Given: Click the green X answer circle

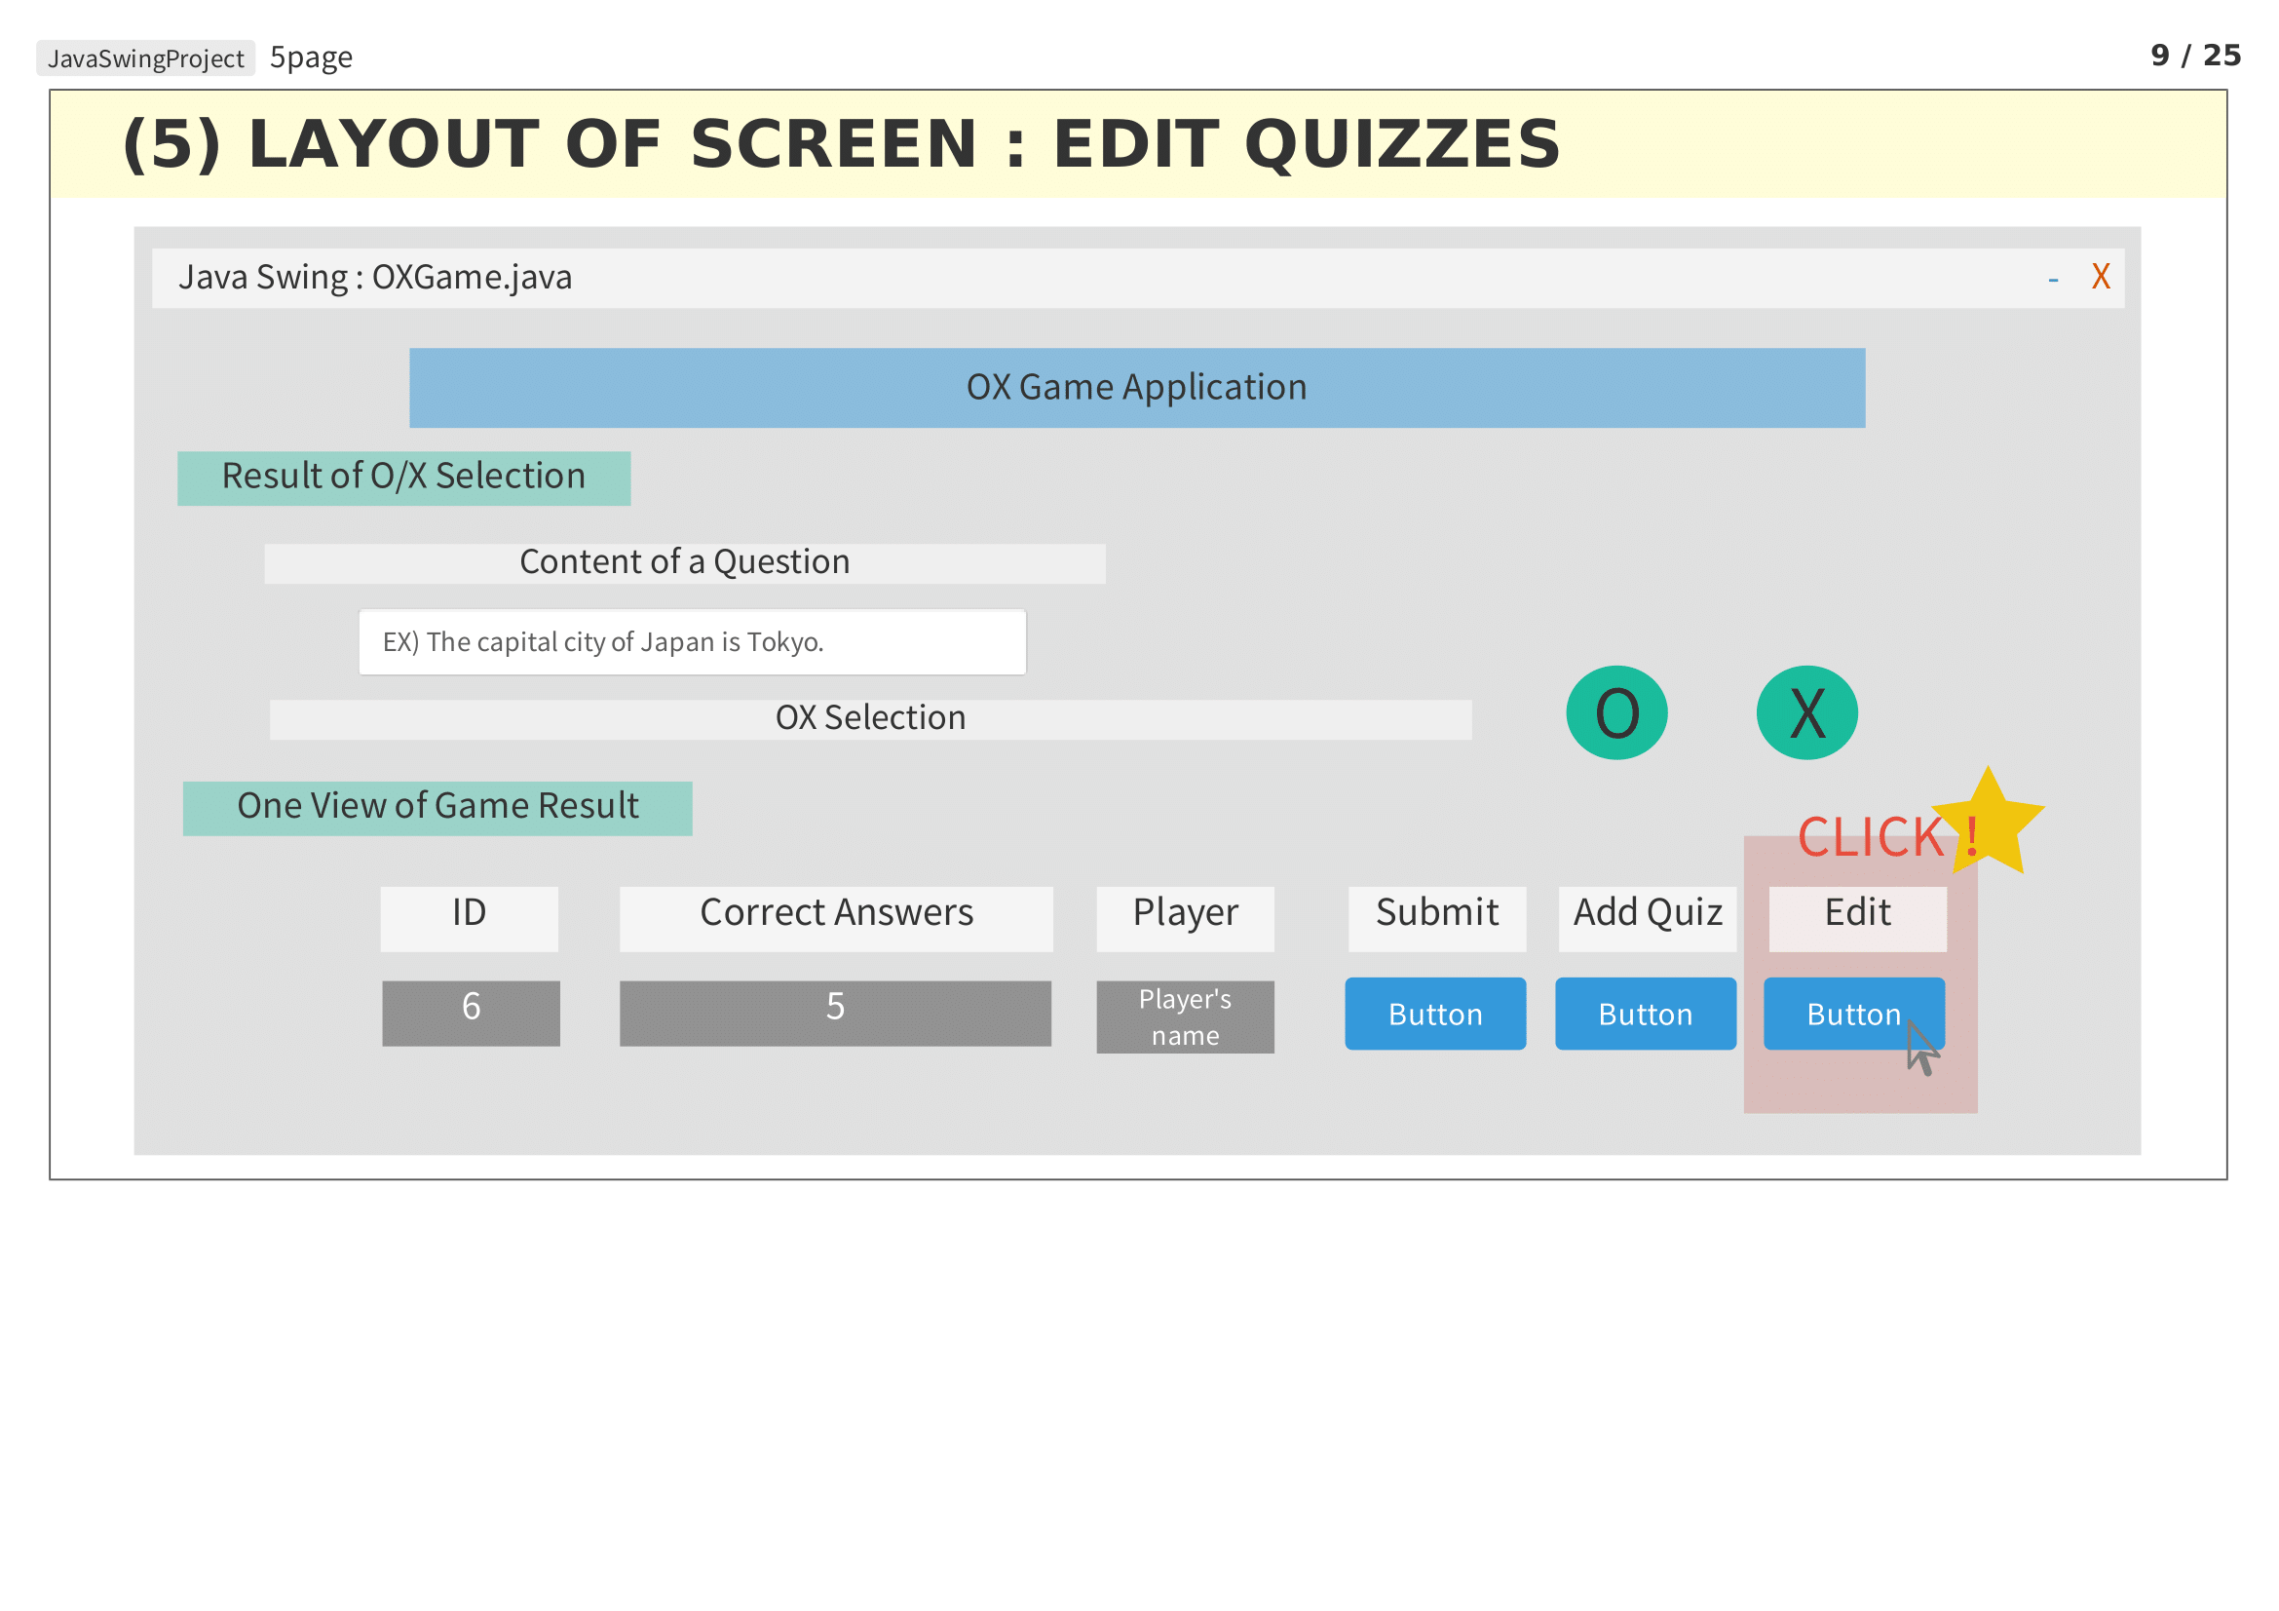Looking at the screenshot, I should click(x=1806, y=712).
